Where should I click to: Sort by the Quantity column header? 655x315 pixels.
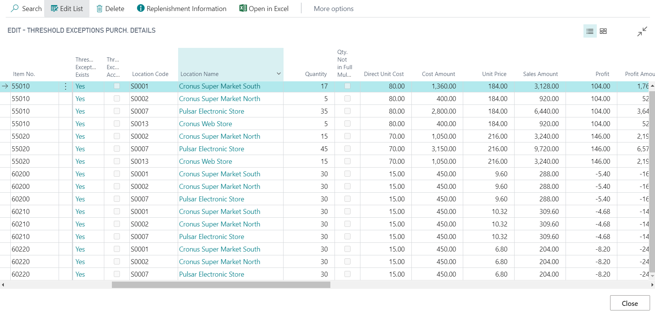pyautogui.click(x=316, y=74)
